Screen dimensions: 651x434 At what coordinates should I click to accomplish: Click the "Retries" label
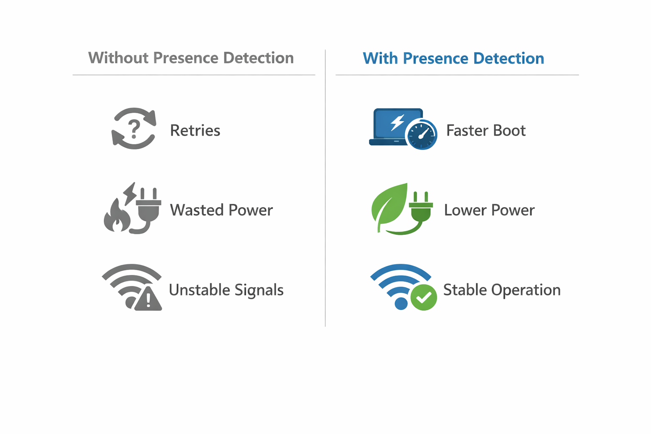click(195, 131)
